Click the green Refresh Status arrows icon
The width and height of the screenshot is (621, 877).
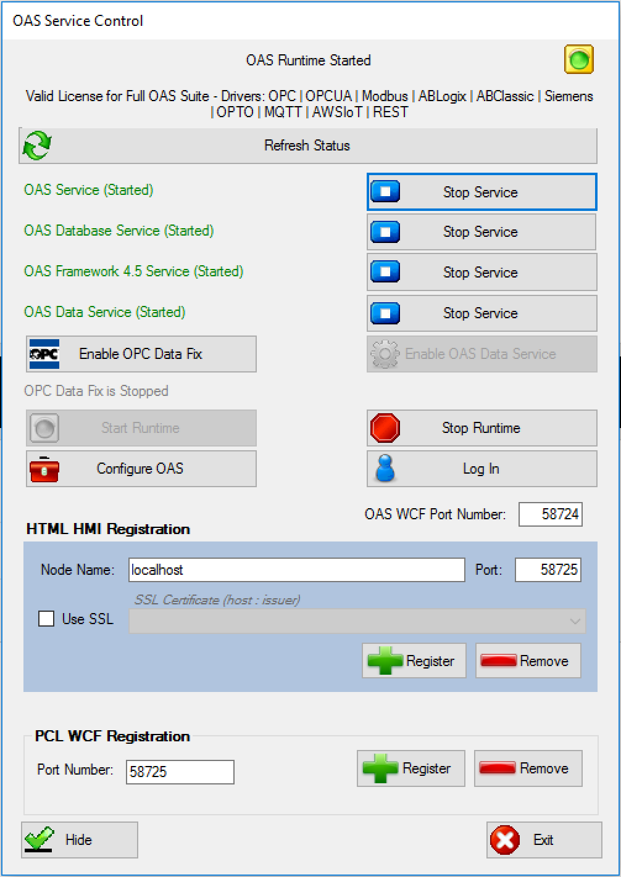pyautogui.click(x=37, y=146)
